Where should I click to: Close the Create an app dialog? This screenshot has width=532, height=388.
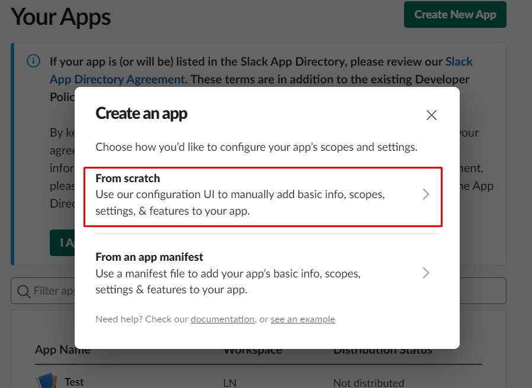pyautogui.click(x=431, y=115)
